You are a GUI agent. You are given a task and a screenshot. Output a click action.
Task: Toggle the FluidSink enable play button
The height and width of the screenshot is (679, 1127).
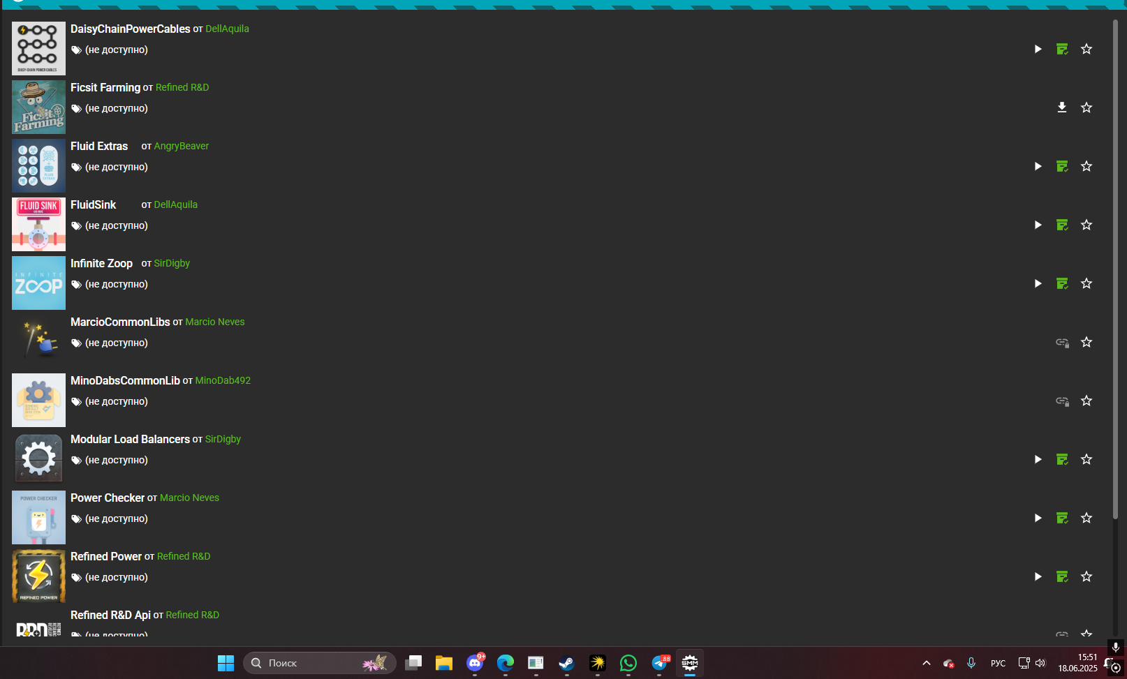[x=1038, y=225]
